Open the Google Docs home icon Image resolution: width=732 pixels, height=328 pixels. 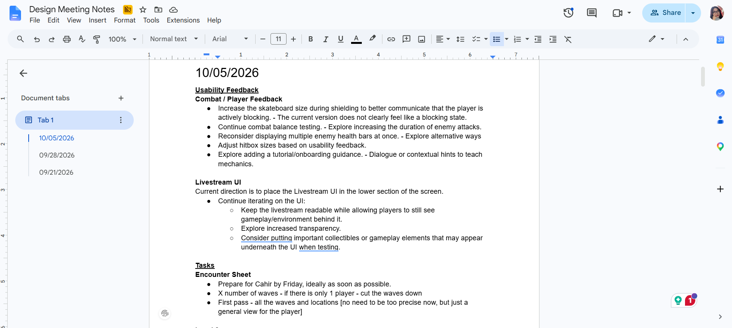[15, 13]
